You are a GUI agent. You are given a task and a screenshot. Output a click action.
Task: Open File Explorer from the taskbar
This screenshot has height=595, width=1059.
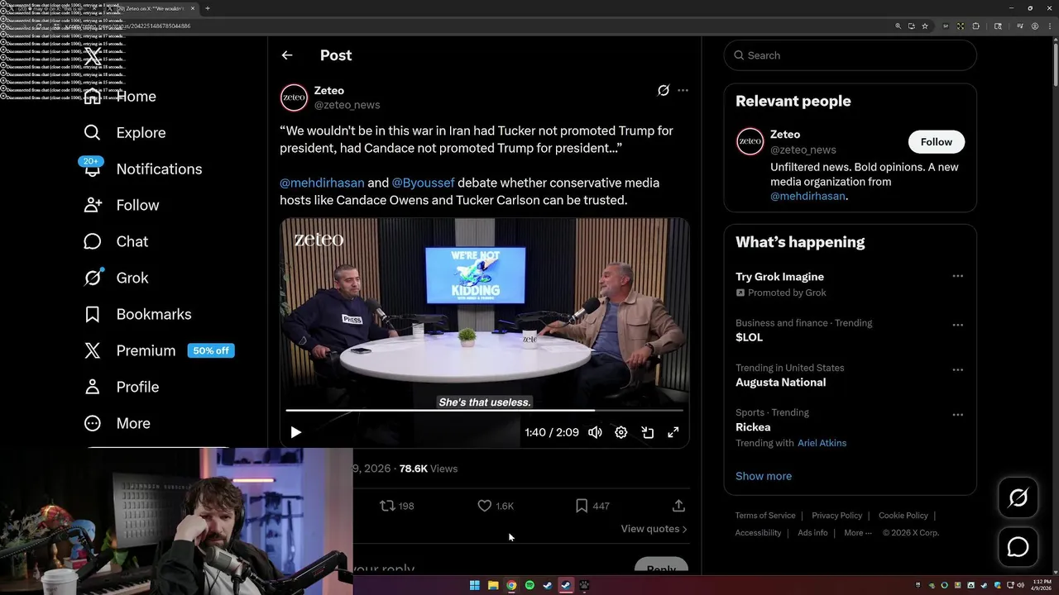tap(493, 585)
